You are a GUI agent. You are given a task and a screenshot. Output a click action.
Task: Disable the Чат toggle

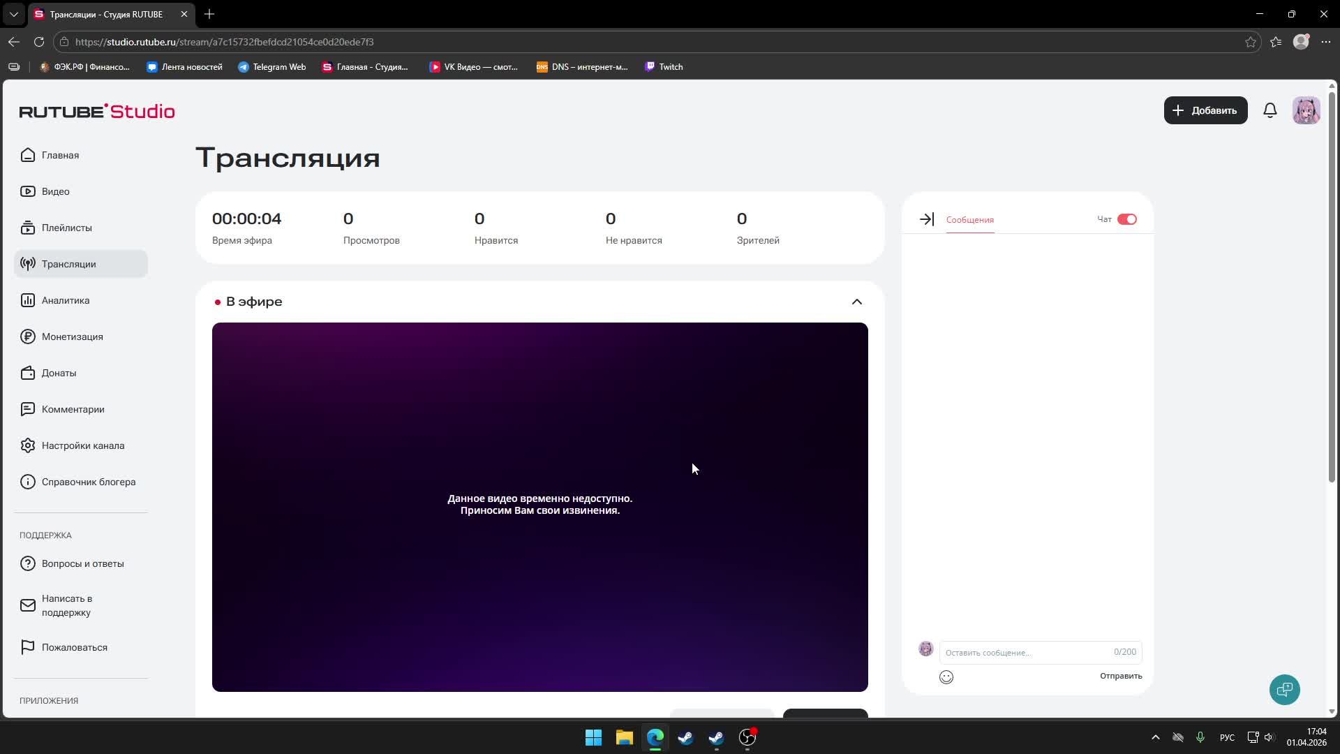click(1129, 219)
